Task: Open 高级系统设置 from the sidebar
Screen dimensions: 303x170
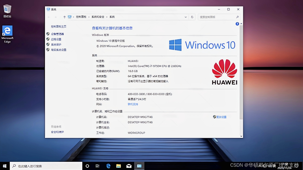Action: 59,50
